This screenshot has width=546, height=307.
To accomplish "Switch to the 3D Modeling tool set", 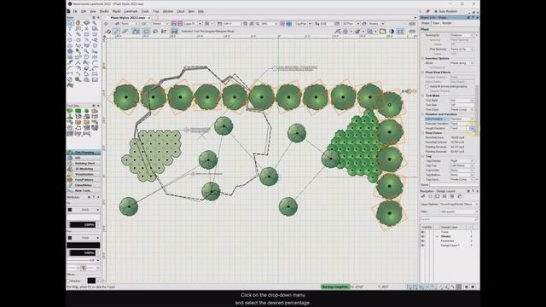I will 84,169.
